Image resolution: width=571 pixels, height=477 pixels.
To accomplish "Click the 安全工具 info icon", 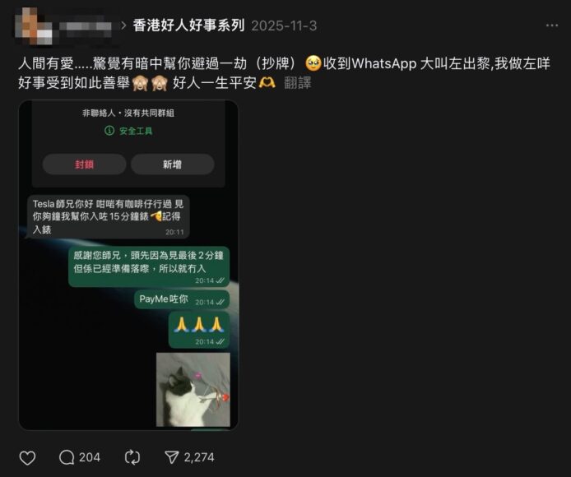I will pos(109,131).
